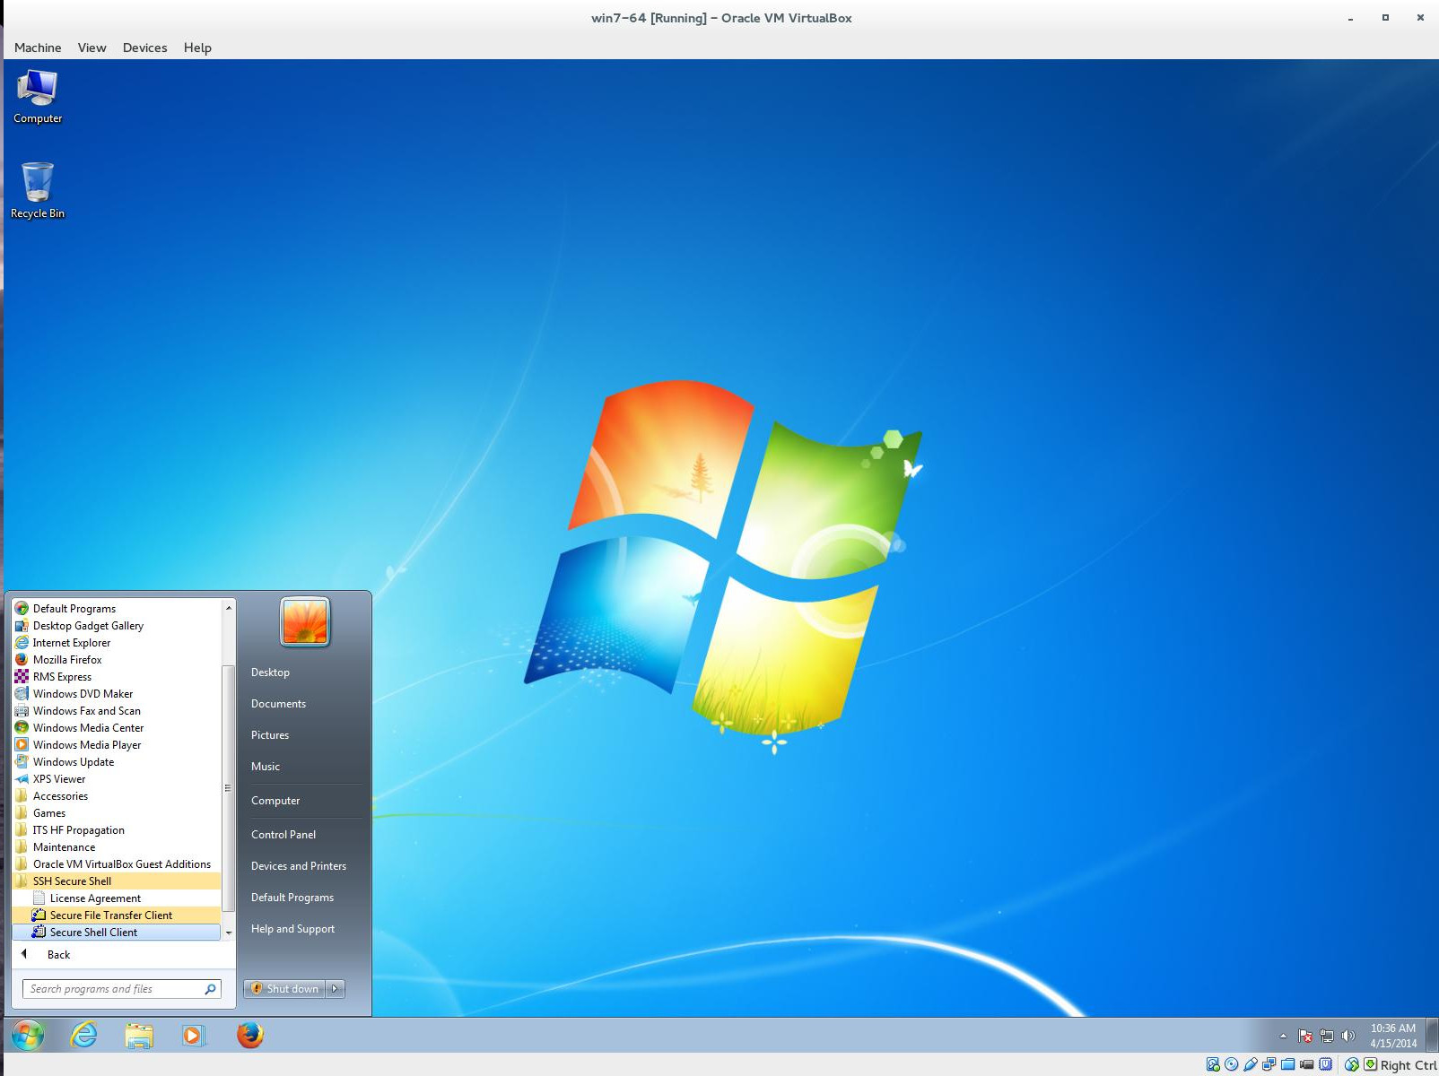Image resolution: width=1439 pixels, height=1076 pixels.
Task: Click the programs list scrollbar down arrow
Action: click(229, 933)
